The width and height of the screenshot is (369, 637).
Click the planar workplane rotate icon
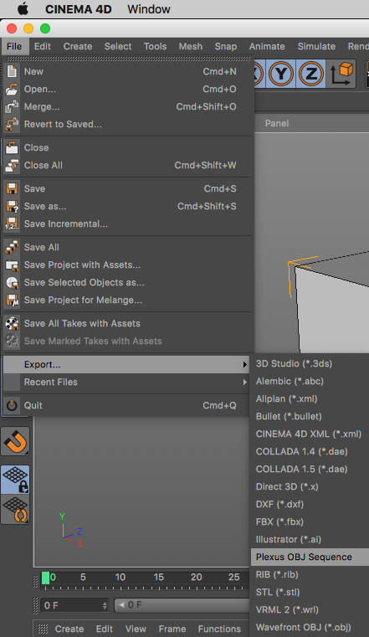(x=15, y=510)
